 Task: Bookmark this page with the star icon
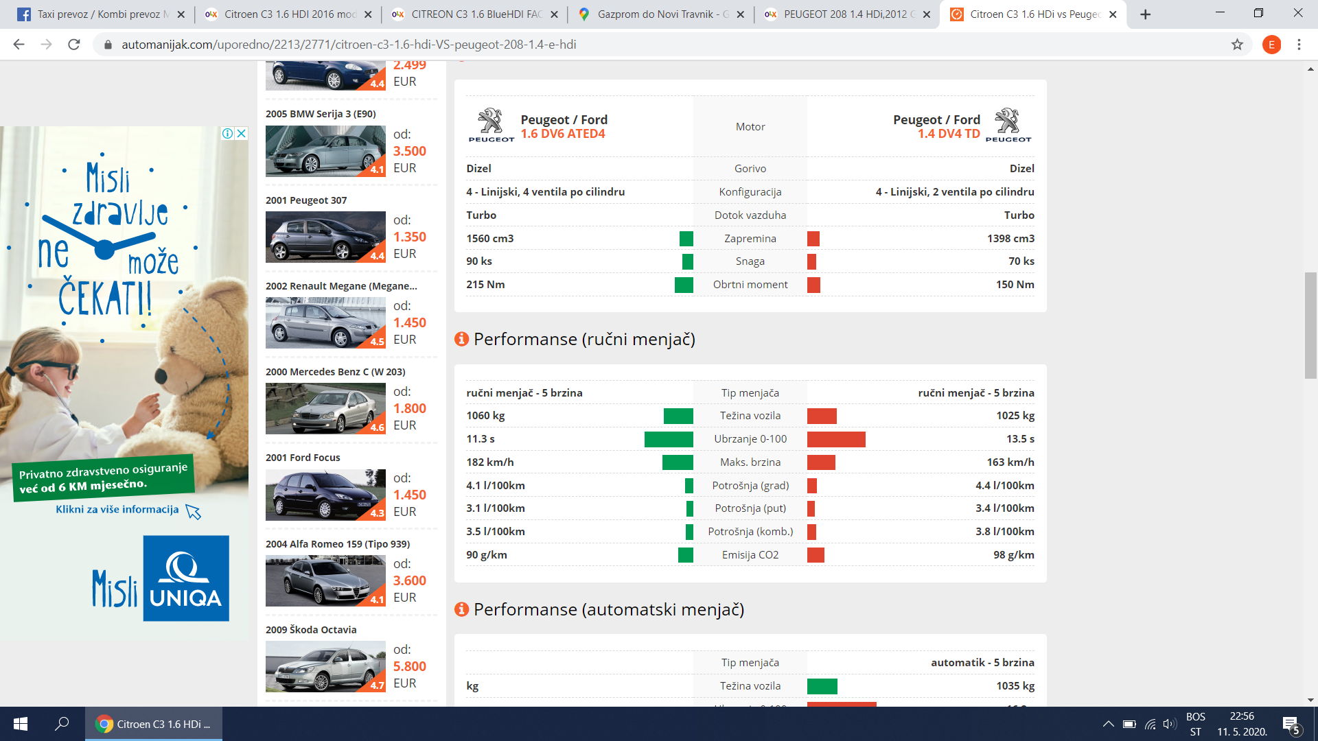(x=1237, y=45)
